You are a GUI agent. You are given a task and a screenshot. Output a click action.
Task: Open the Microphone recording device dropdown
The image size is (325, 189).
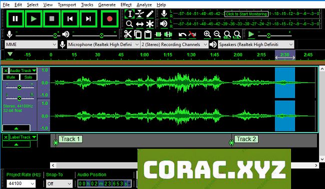tap(103, 44)
